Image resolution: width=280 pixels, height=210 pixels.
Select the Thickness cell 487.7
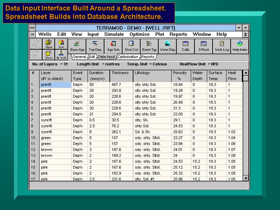pyautogui.click(x=121, y=85)
